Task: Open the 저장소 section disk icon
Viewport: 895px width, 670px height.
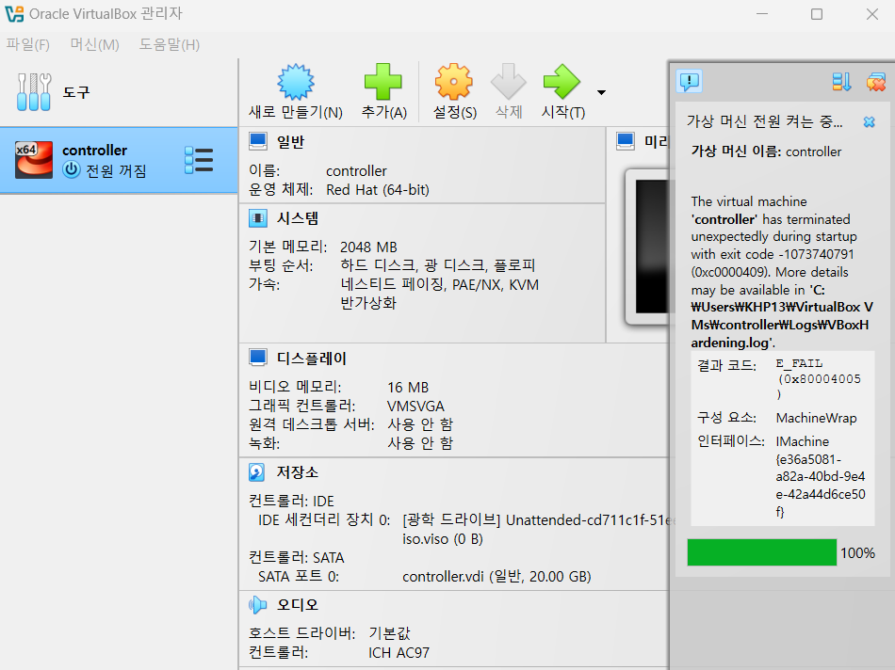Action: tap(257, 472)
